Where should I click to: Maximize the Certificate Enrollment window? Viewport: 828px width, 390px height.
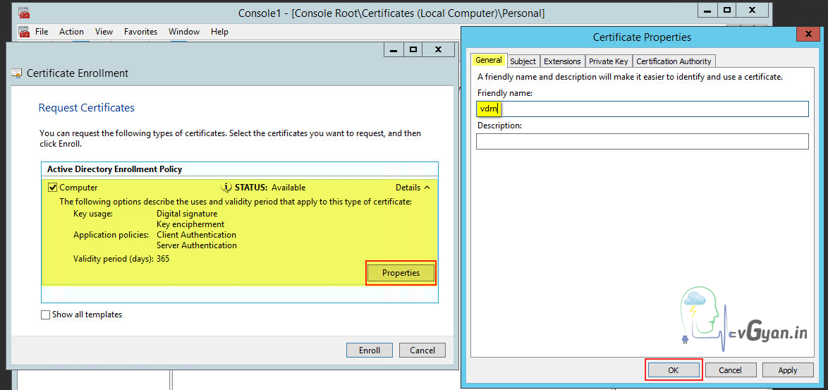(x=413, y=49)
